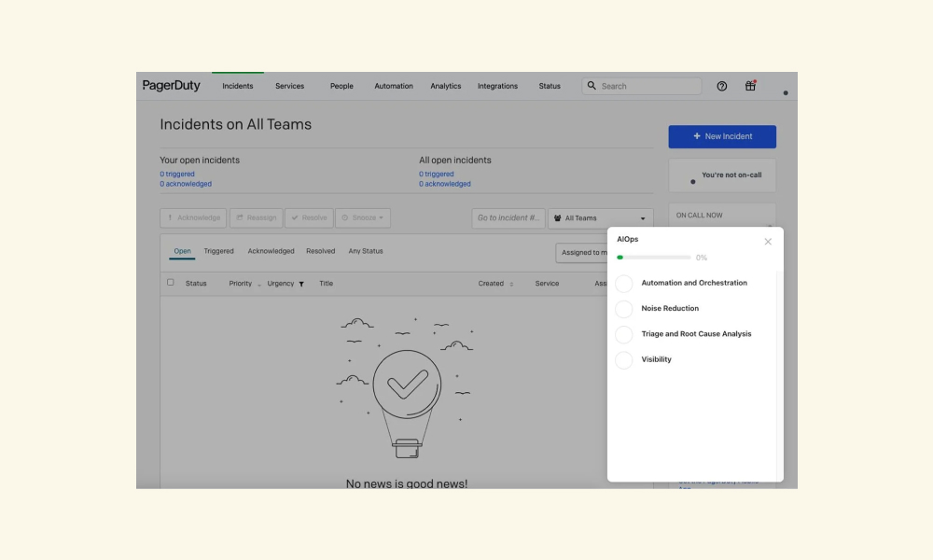Open the Incidents menu
The image size is (933, 560).
click(237, 86)
